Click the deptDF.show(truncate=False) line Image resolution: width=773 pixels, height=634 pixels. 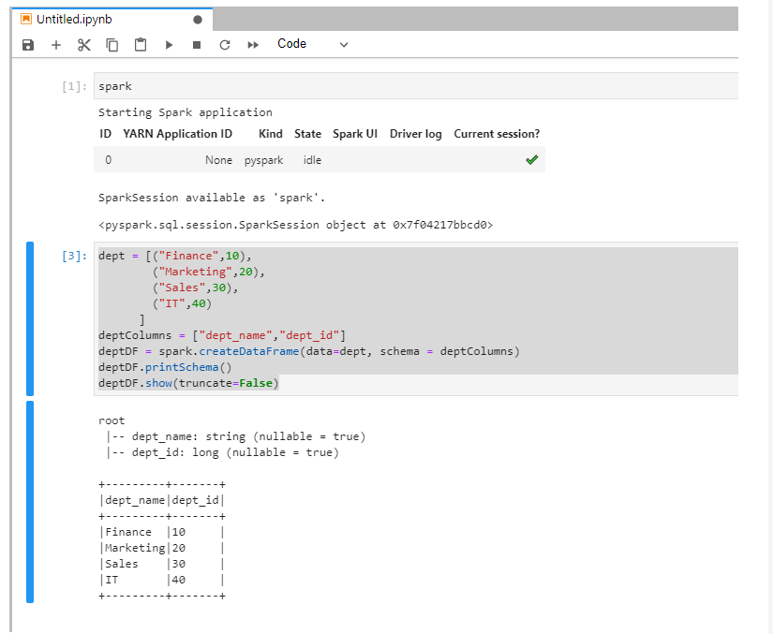point(189,383)
